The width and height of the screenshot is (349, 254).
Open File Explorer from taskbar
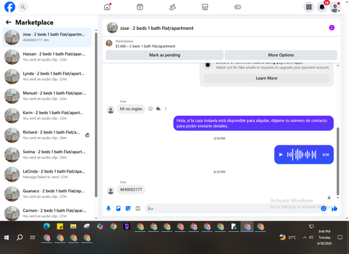coord(73,226)
